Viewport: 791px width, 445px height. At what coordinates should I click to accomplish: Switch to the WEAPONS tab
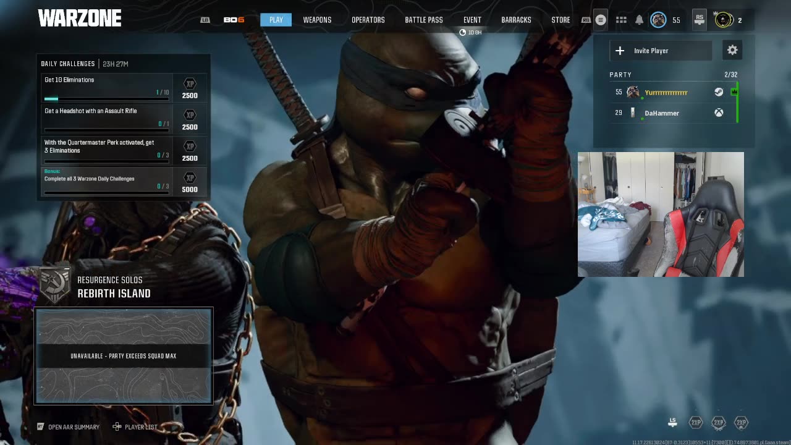(x=317, y=20)
